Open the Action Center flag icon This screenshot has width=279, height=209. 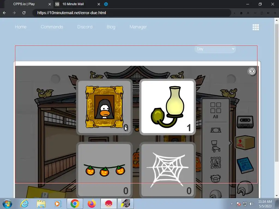pyautogui.click(x=238, y=204)
